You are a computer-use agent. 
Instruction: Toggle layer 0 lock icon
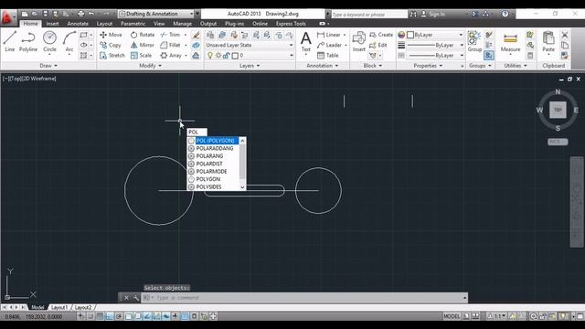pyautogui.click(x=226, y=56)
